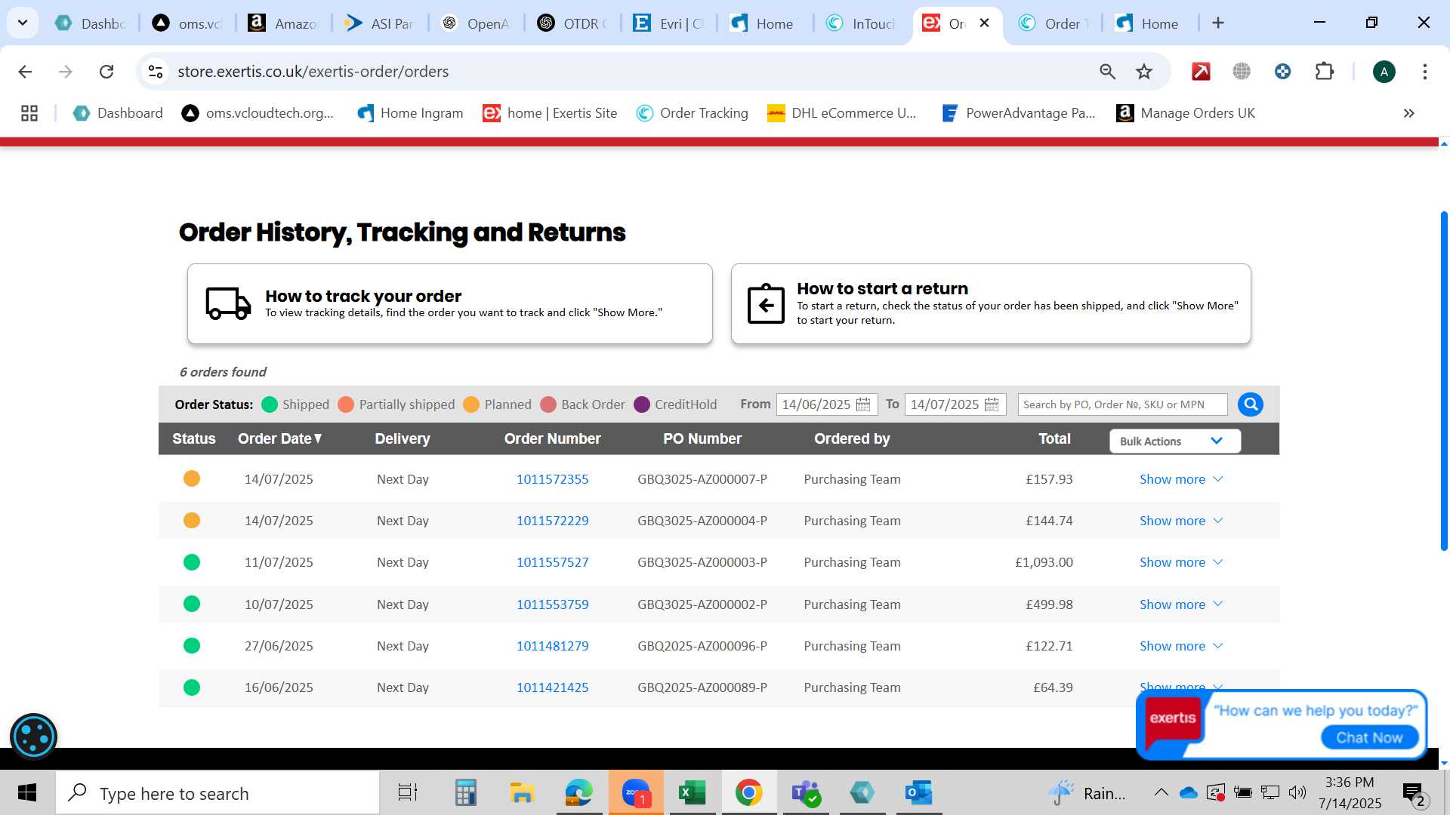Click the green Shipped dot for order 1011553759
The width and height of the screenshot is (1450, 815).
click(x=192, y=604)
